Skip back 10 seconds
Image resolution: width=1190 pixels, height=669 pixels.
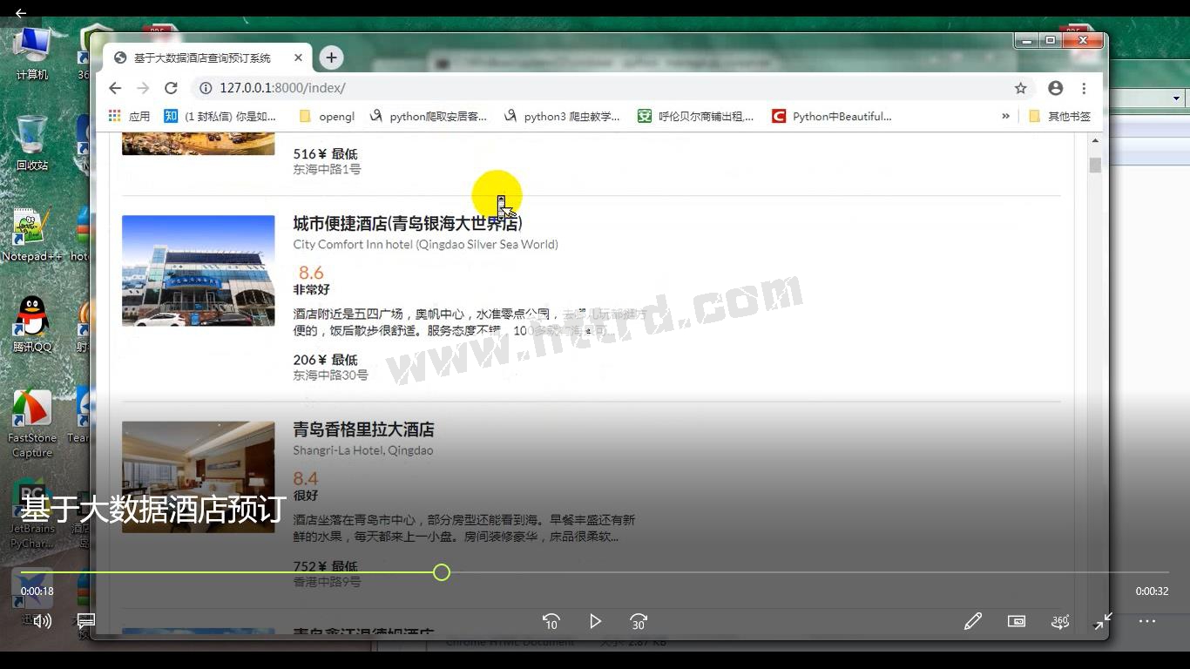coord(551,621)
